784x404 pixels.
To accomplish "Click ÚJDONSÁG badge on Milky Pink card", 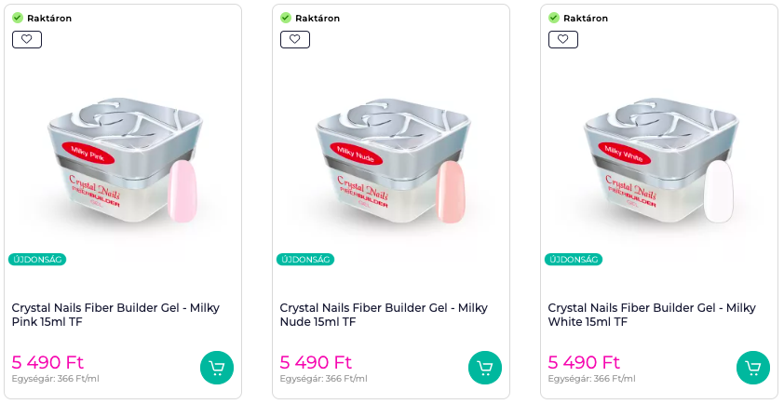I will pos(37,260).
